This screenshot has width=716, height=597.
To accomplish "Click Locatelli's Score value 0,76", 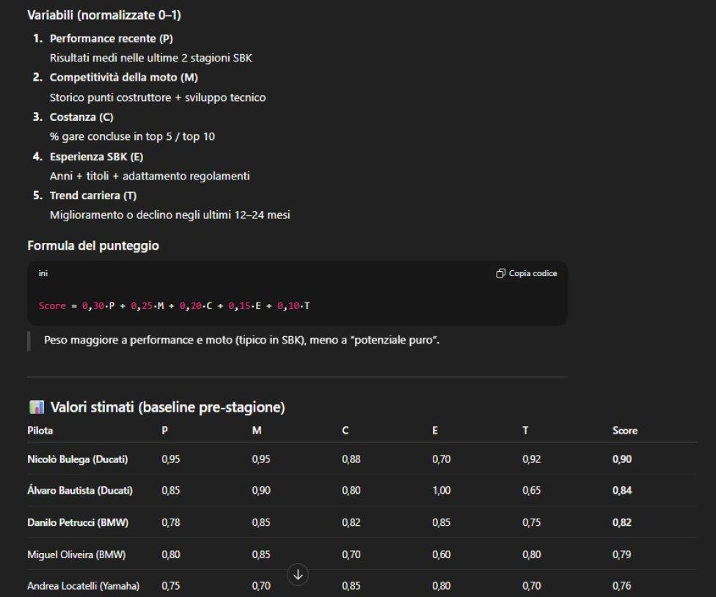I will click(x=621, y=585).
